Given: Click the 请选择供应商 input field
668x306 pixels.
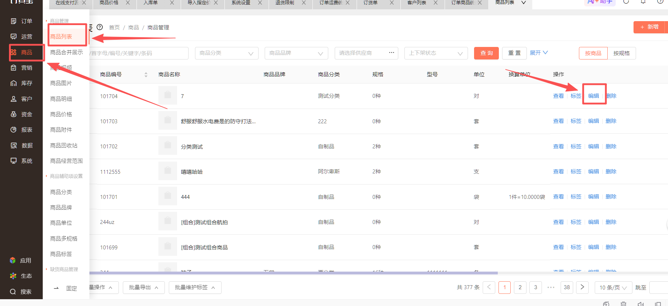Looking at the screenshot, I should coord(366,53).
